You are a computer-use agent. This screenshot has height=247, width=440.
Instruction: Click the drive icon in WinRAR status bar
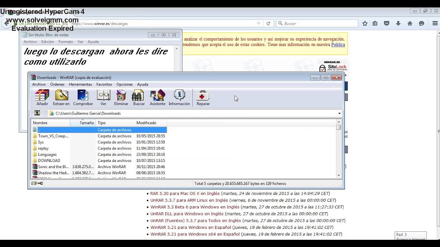tap(34, 184)
